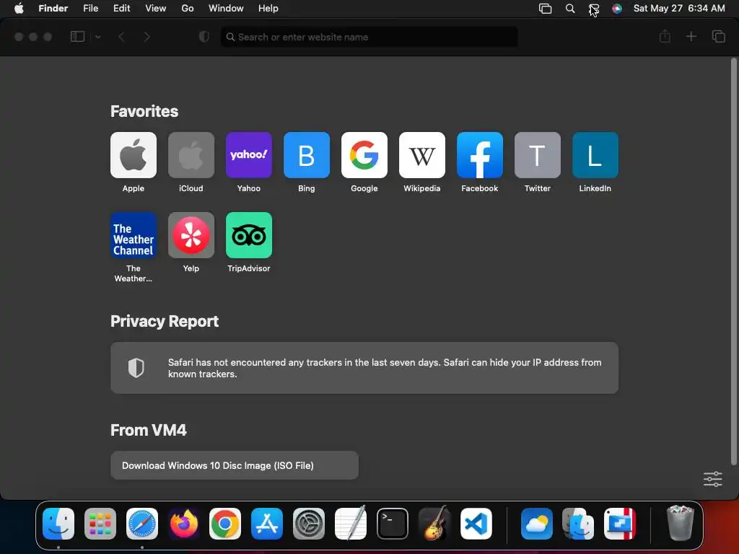Open Finder from the Dock
The height and width of the screenshot is (554, 739).
58,524
